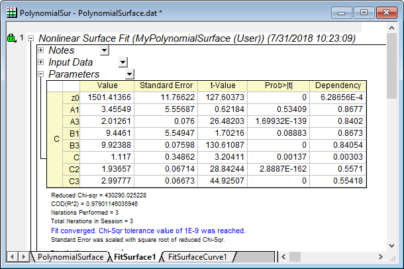Click the dependency cell 0.00303
Screen dimensions: 404x269
338,157
